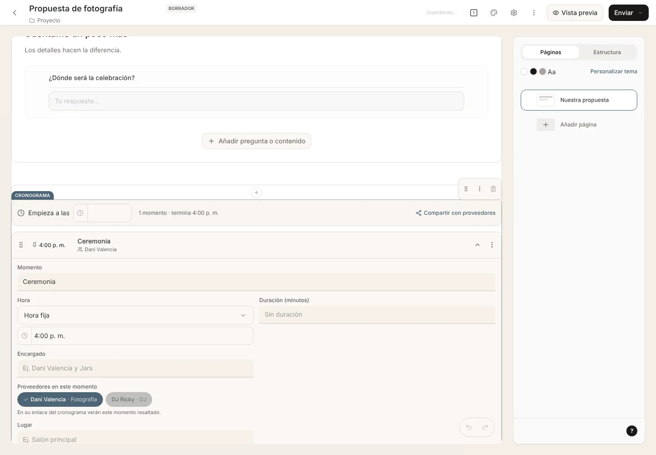The image size is (656, 455).
Task: Toggle the Dani Valencia · Fotografía provider chip
Action: [x=60, y=399]
